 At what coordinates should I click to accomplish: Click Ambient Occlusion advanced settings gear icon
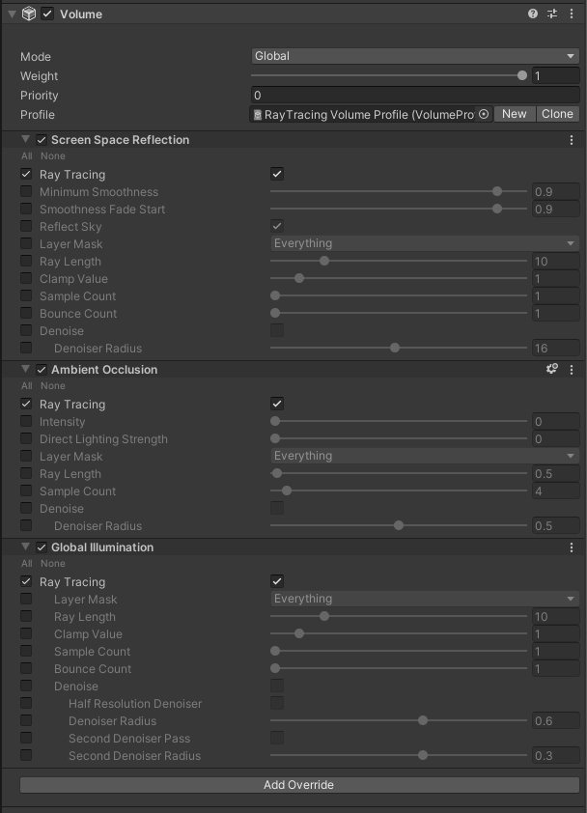(552, 370)
